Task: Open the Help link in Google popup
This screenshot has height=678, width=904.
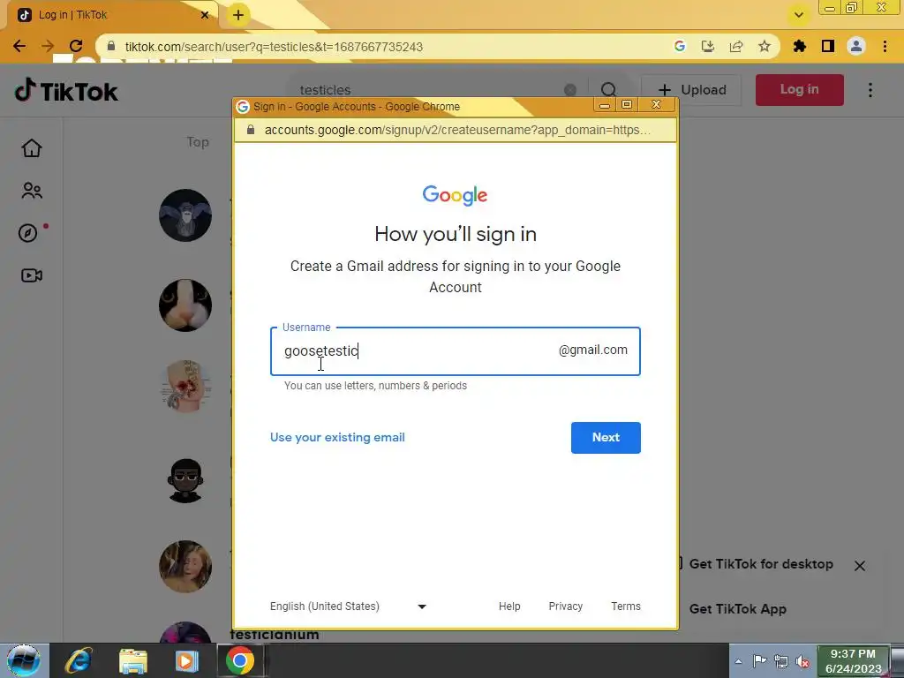Action: [509, 606]
